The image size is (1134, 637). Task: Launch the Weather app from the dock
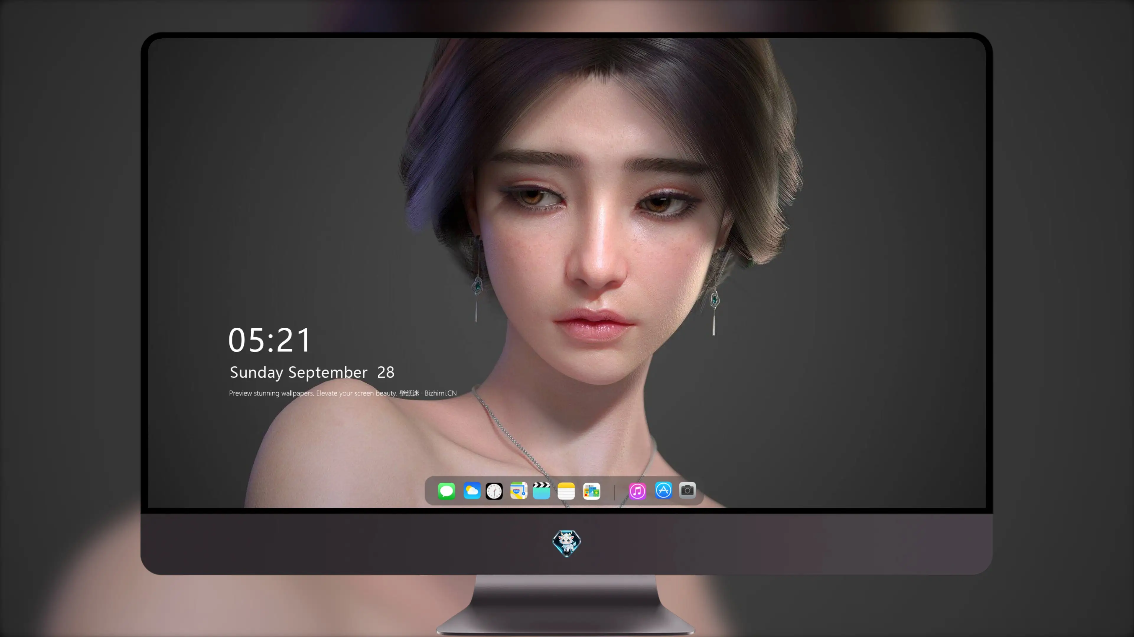472,491
